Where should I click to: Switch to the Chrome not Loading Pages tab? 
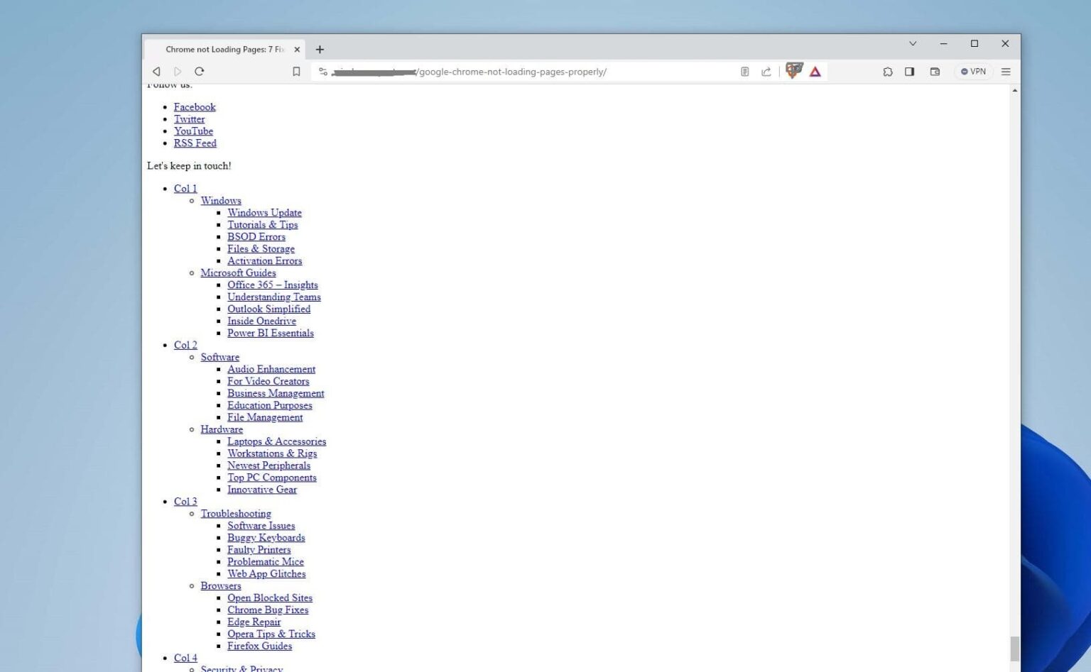(x=224, y=49)
